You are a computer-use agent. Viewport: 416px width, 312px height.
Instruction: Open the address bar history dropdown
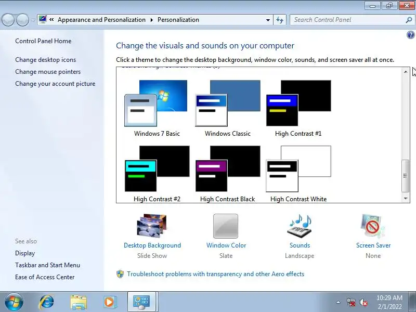(x=268, y=20)
